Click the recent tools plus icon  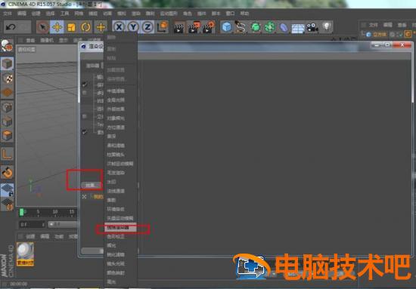(x=101, y=27)
